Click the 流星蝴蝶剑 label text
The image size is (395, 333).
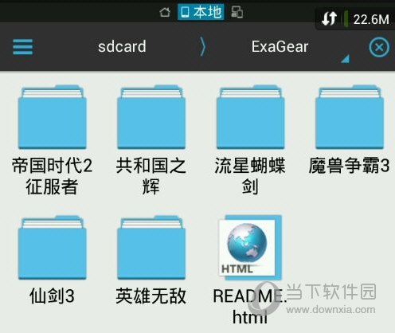pyautogui.click(x=250, y=176)
